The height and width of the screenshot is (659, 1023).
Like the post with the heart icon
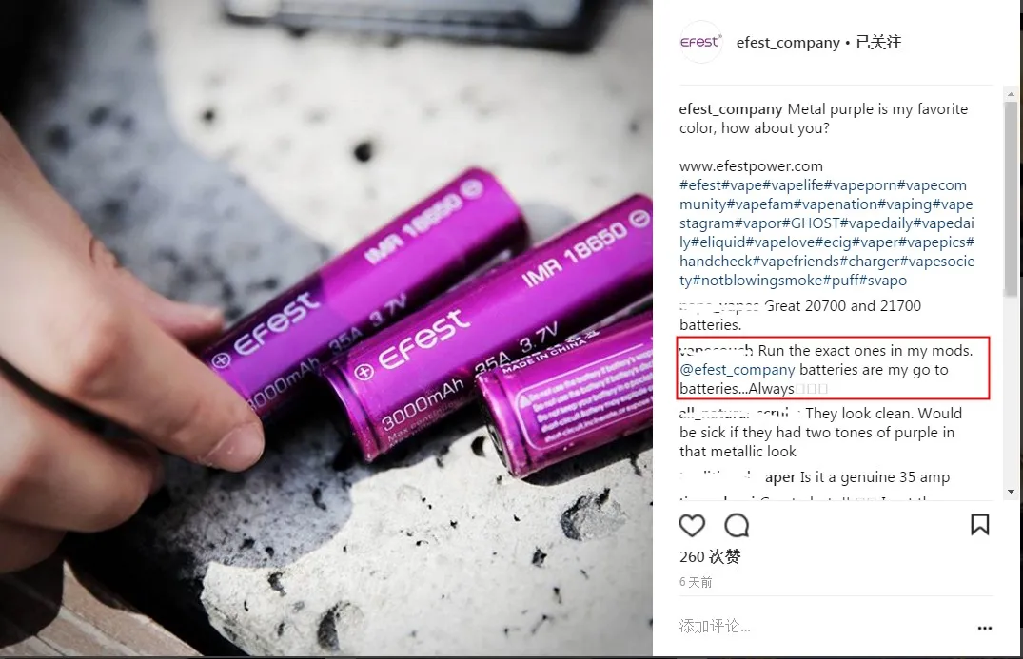(692, 525)
